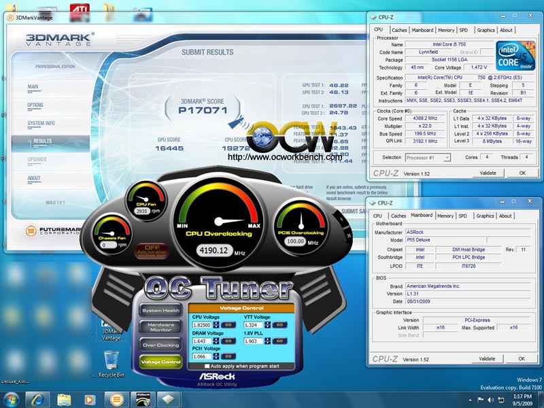This screenshot has height=408, width=544.
Task: Open Windows Explorer folder in taskbar
Action: 63,400
